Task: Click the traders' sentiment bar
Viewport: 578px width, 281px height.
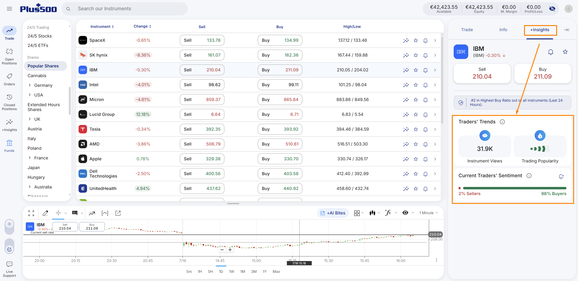Action: point(512,188)
